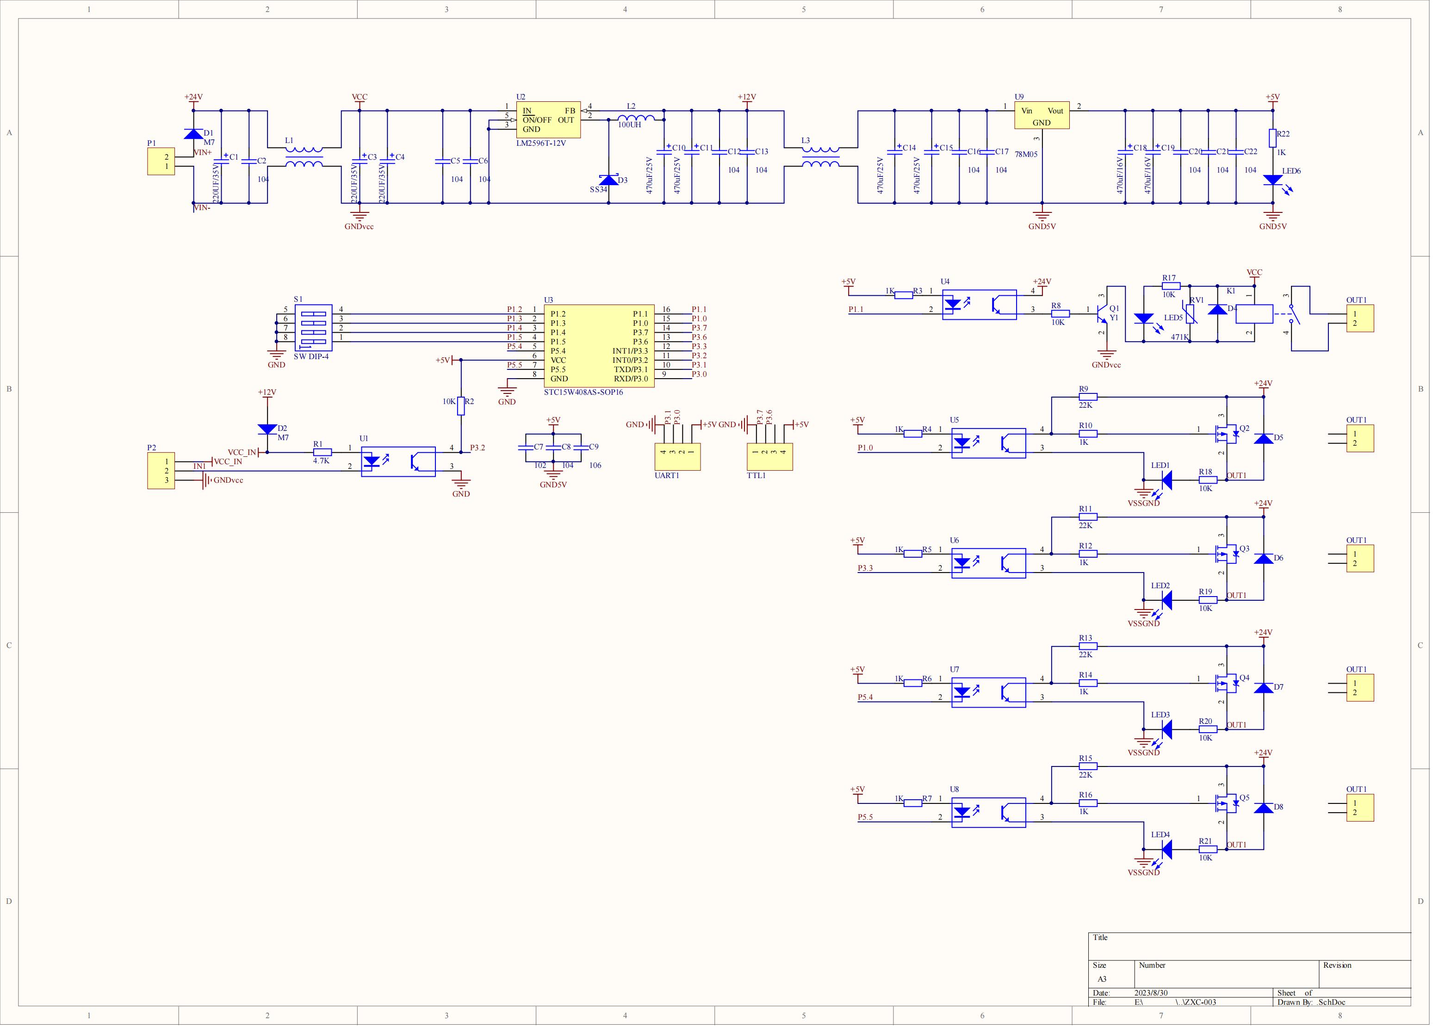Viewport: 1433px width, 1027px height.
Task: Click the "4.7K" resistor value
Action: tap(321, 461)
